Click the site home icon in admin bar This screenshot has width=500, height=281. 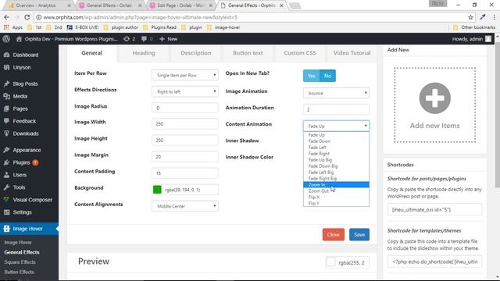[x=19, y=39]
